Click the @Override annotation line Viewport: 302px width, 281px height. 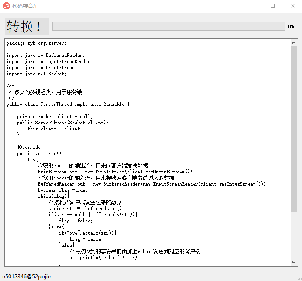(x=29, y=148)
